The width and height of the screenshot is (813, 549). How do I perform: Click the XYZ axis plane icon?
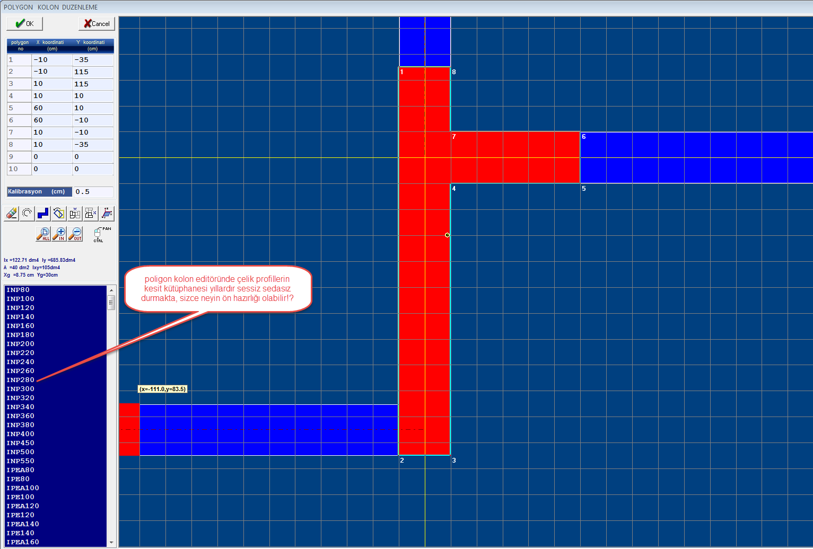107,214
